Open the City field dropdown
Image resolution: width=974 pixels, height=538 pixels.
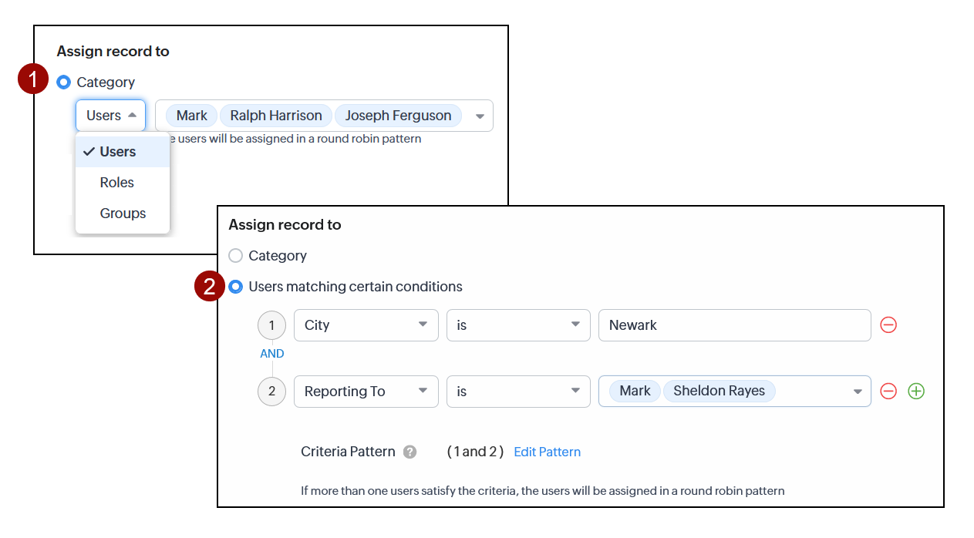coord(366,325)
